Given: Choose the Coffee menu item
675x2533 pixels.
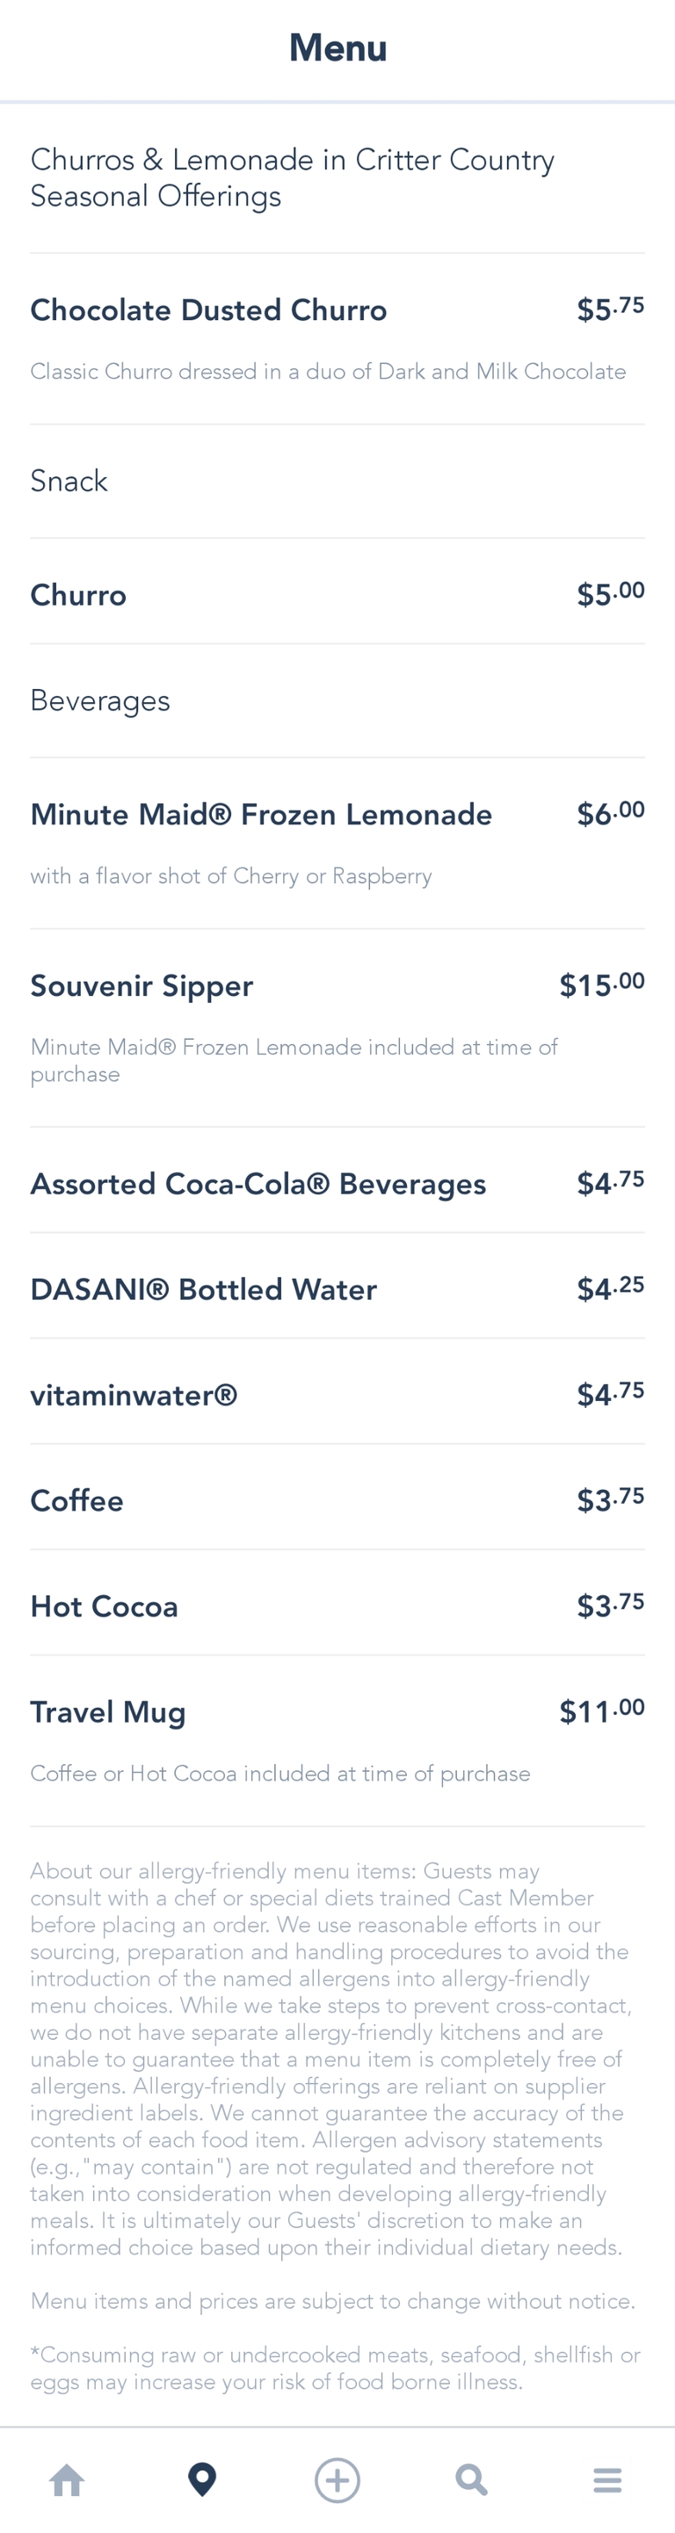Looking at the screenshot, I should [x=76, y=1500].
